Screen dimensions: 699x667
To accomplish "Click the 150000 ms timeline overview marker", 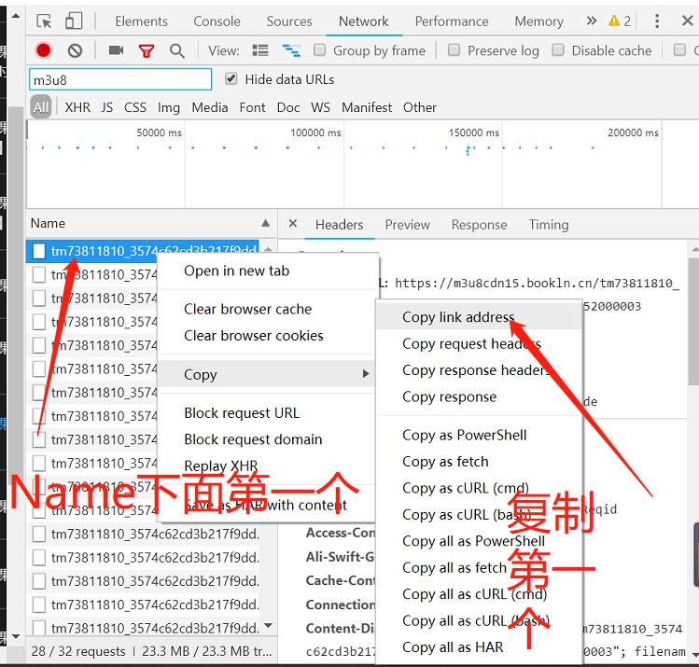I will [472, 133].
